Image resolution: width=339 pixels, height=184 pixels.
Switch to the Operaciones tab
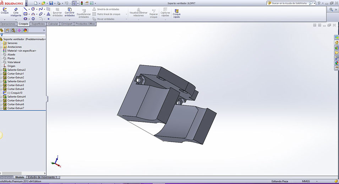(x=8, y=24)
